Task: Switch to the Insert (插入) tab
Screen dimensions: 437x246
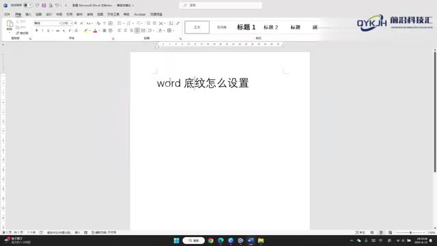Action: 29,14
